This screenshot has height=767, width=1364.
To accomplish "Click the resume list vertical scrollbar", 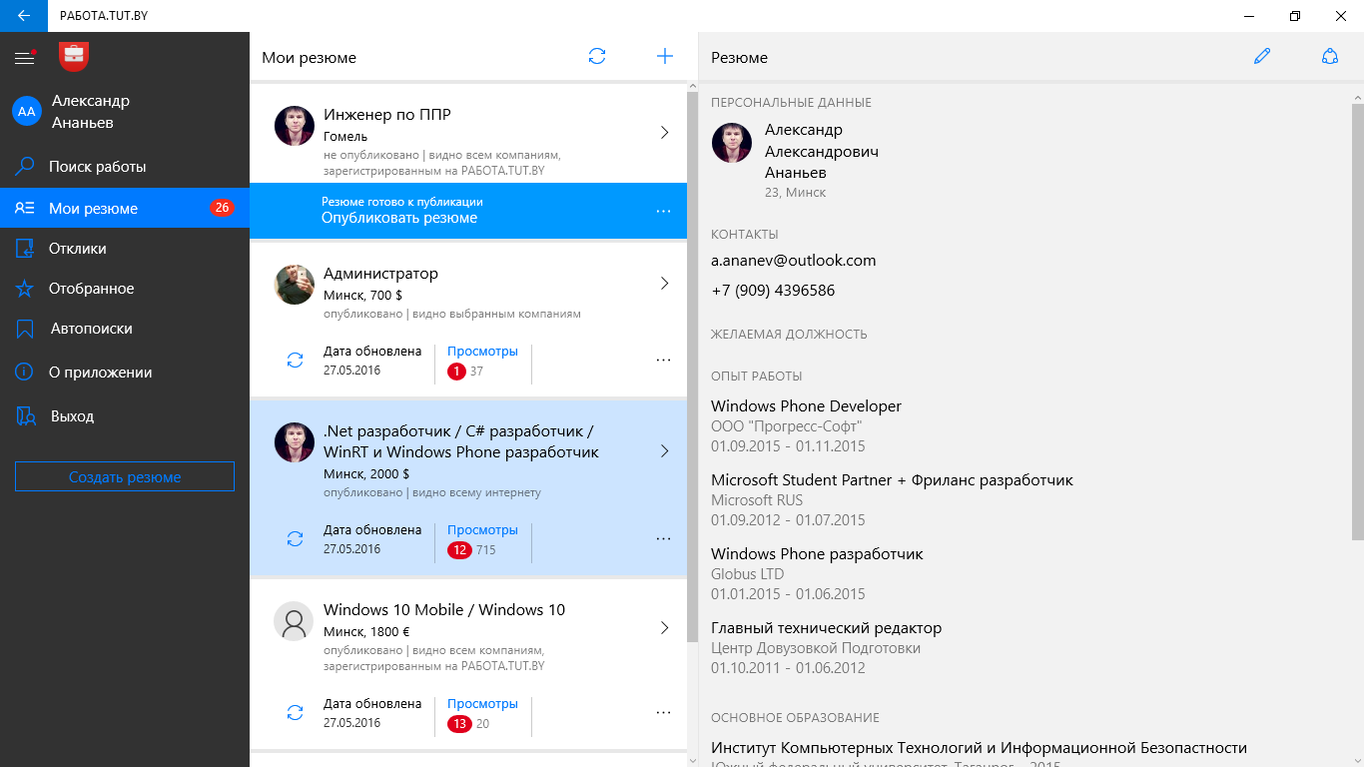I will pyautogui.click(x=693, y=368).
